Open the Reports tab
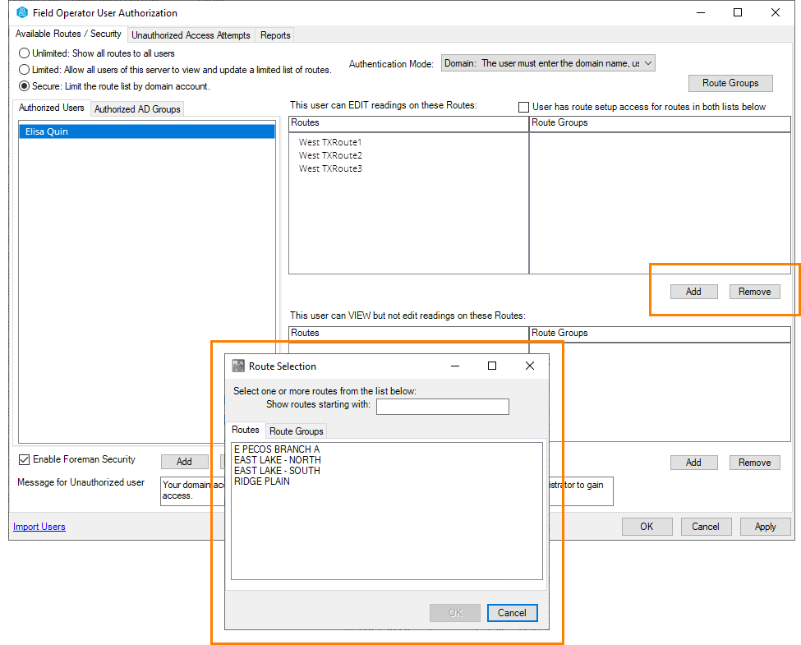The height and width of the screenshot is (645, 801). (275, 35)
